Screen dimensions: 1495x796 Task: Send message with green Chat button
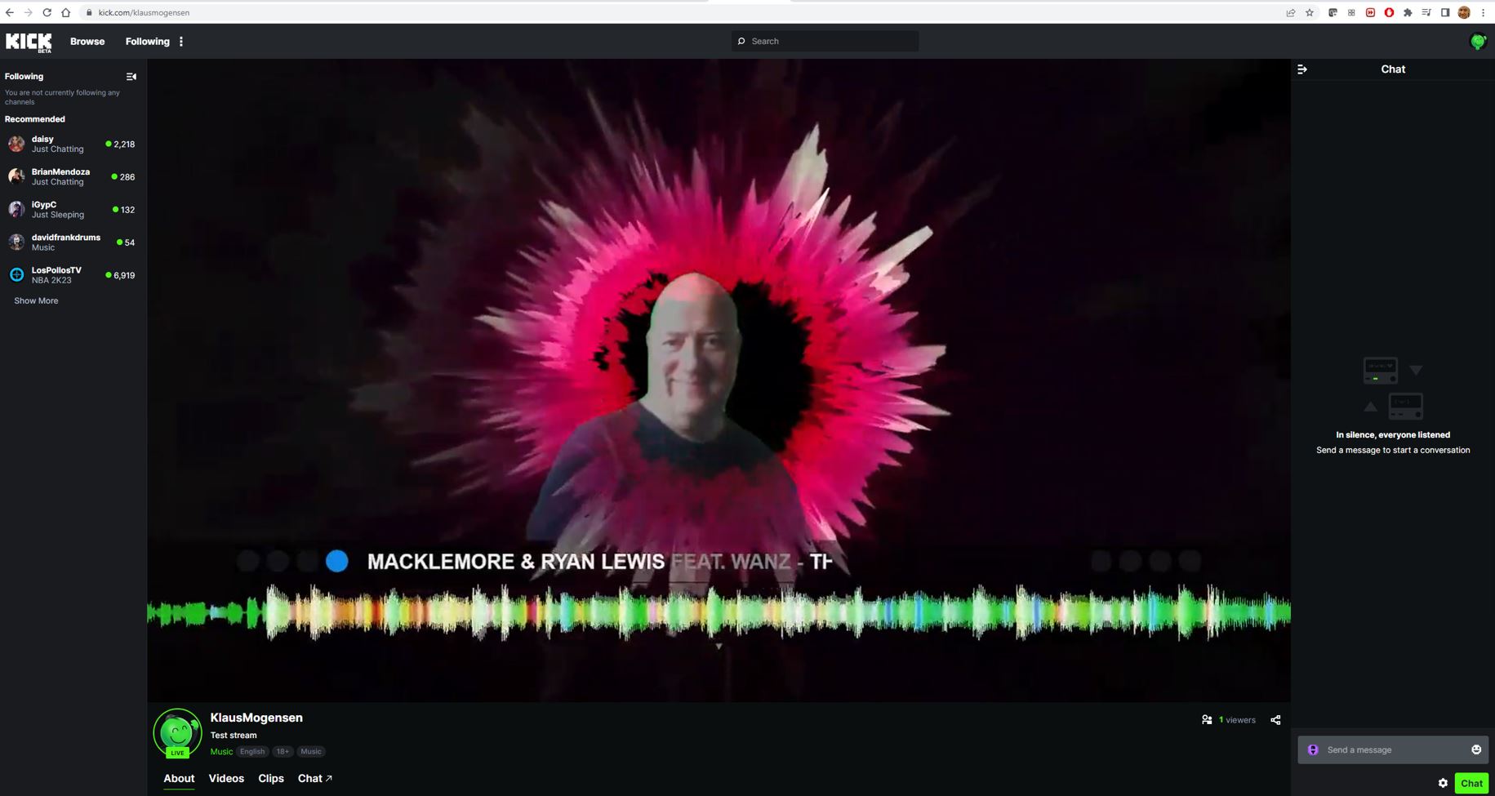[x=1471, y=783]
